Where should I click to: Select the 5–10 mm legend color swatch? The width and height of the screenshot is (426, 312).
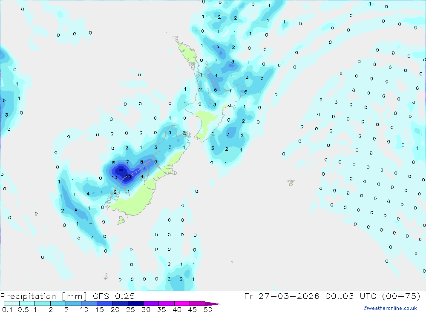(x=73, y=303)
